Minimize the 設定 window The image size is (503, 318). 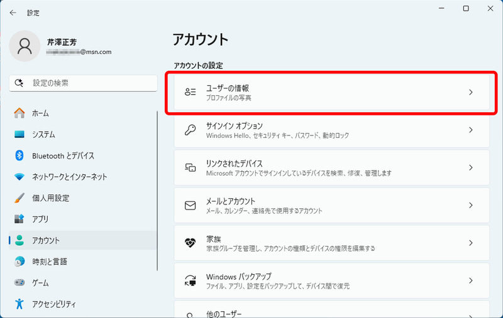[441, 9]
